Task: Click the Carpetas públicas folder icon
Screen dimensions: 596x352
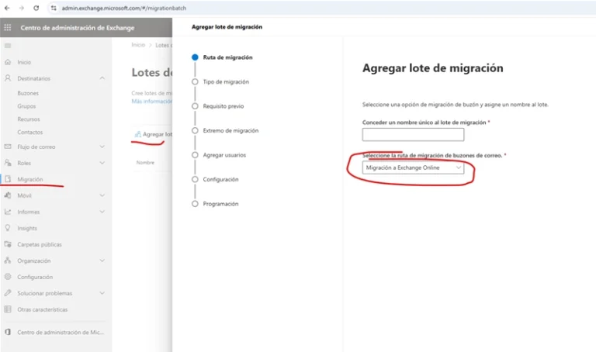Action: [8, 244]
